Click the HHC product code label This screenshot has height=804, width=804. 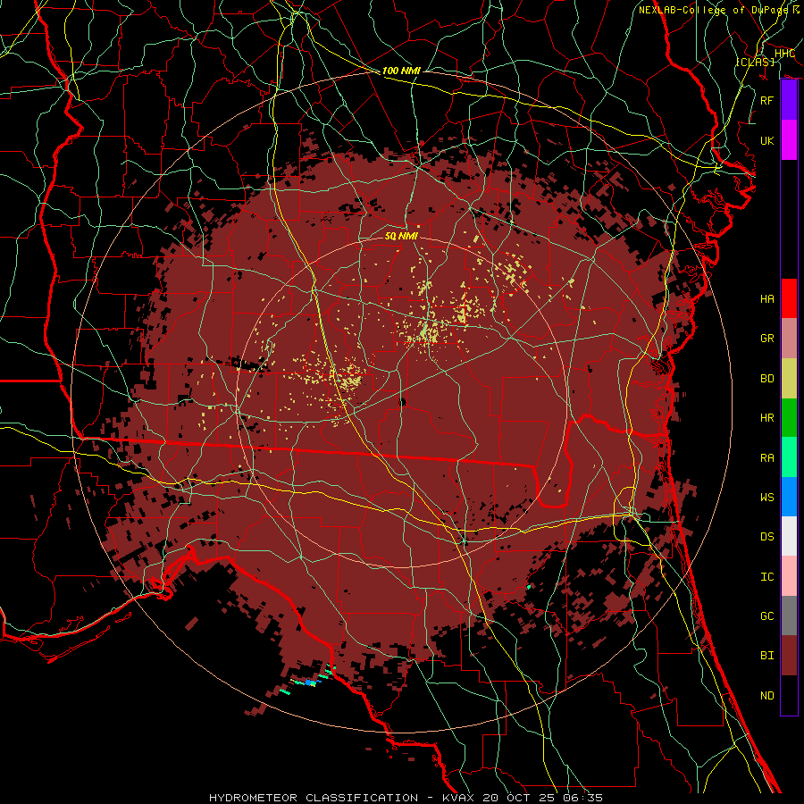[784, 54]
